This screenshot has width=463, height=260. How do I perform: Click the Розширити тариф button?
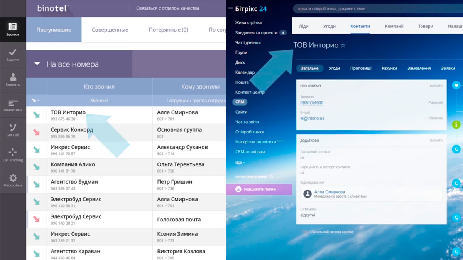(259, 190)
